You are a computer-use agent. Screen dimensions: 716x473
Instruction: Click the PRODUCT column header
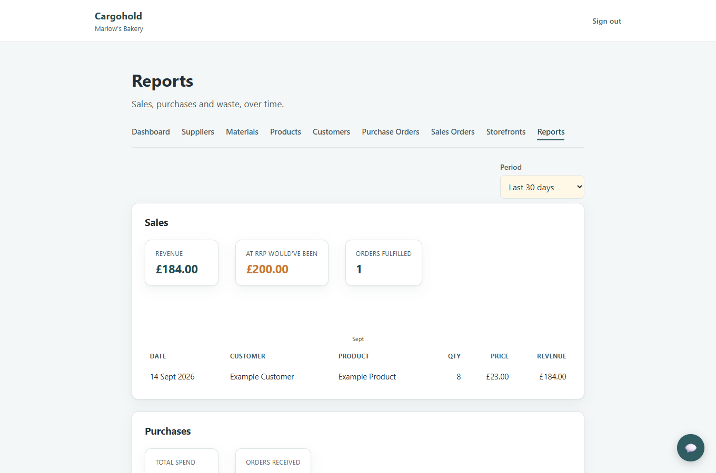click(x=354, y=356)
